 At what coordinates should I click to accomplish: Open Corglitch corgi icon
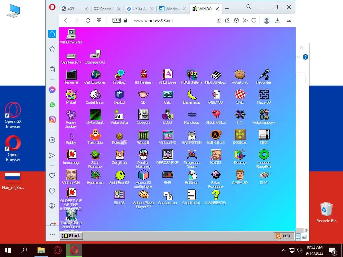pyautogui.click(x=119, y=155)
